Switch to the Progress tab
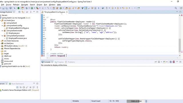 click(59, 62)
